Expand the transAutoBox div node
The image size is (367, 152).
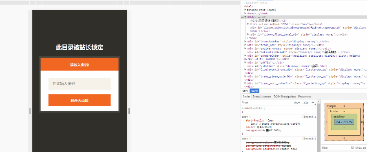(x=245, y=42)
